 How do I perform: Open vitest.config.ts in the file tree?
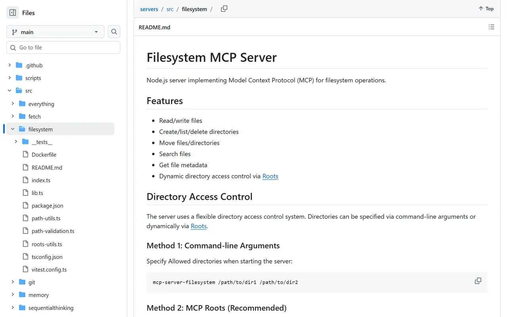pyautogui.click(x=49, y=269)
